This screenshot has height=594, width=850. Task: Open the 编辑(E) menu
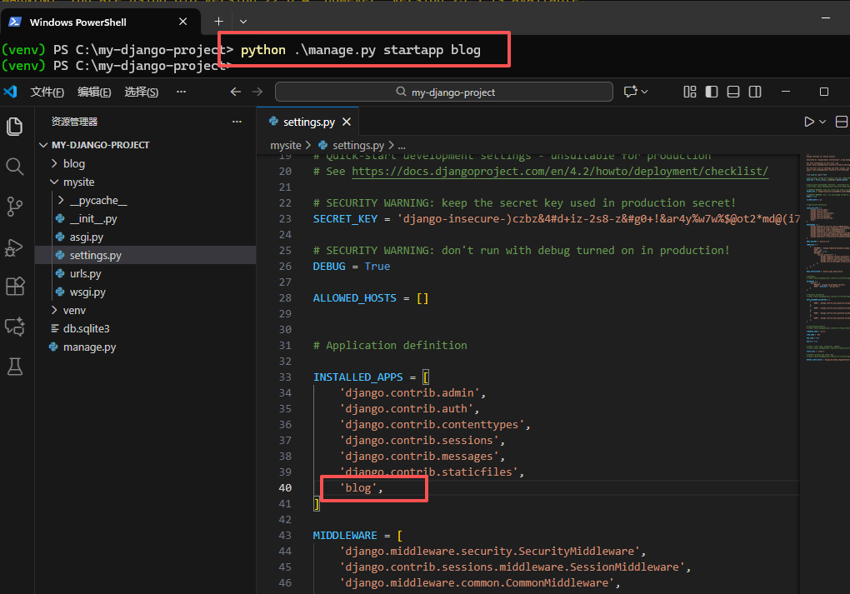click(94, 92)
